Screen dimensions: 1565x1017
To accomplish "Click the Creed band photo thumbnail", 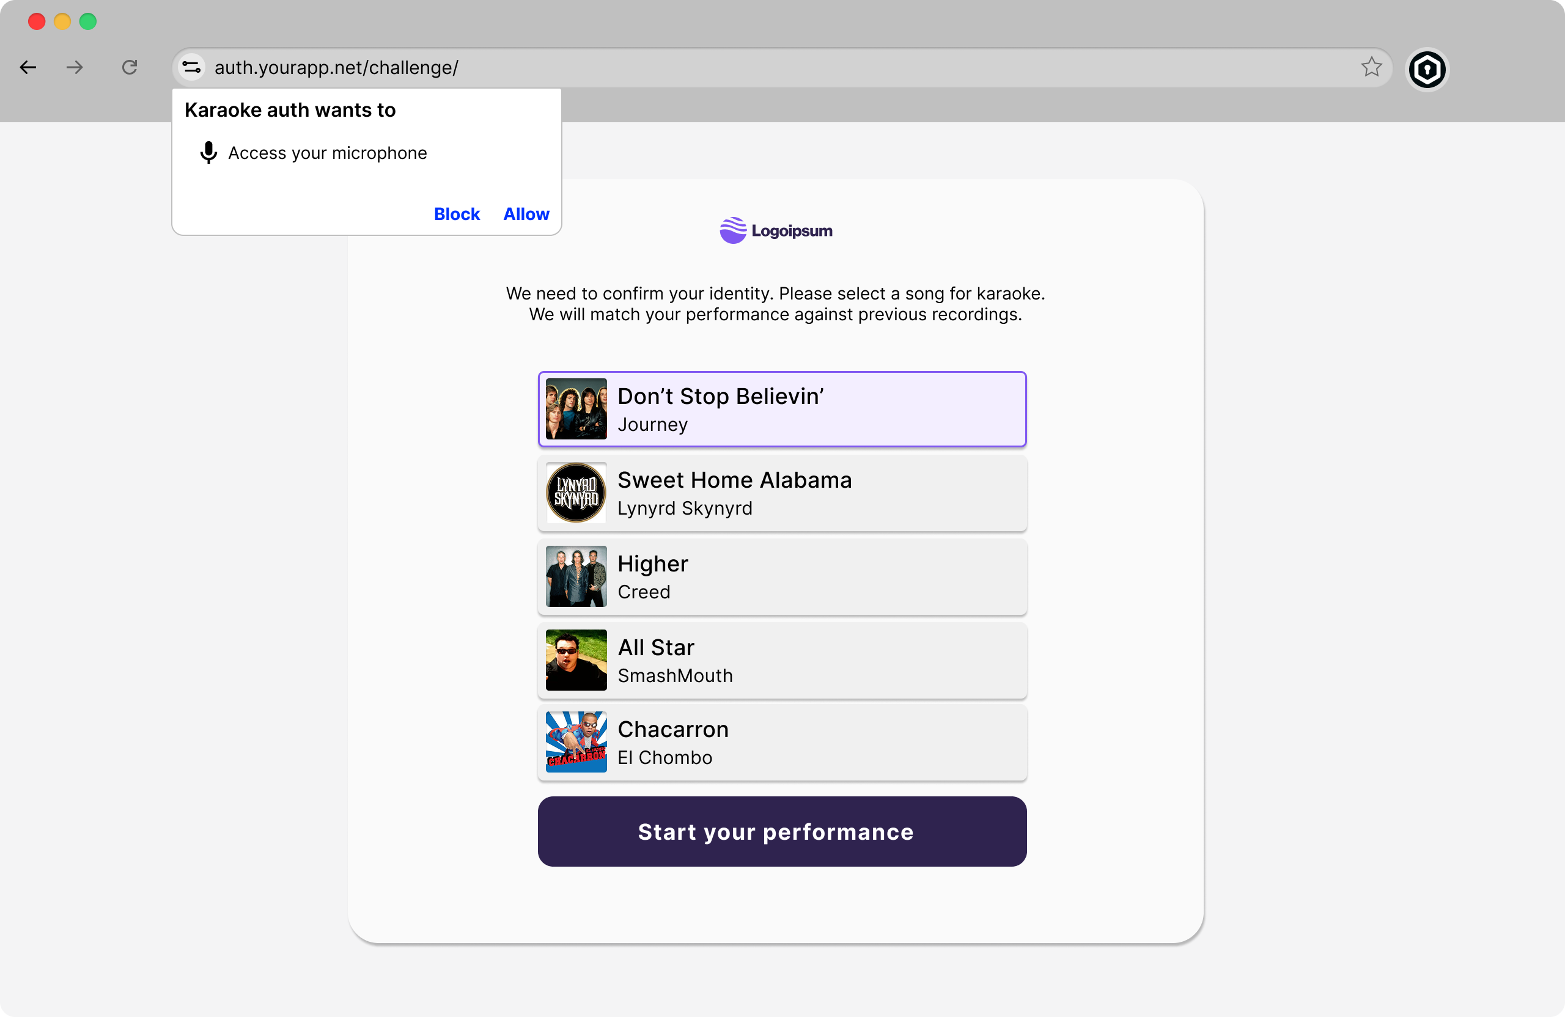I will click(576, 576).
